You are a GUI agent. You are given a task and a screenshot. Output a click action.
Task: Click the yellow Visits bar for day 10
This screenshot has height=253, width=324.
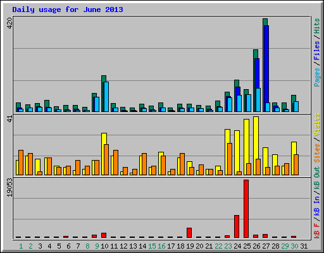pyautogui.click(x=104, y=139)
